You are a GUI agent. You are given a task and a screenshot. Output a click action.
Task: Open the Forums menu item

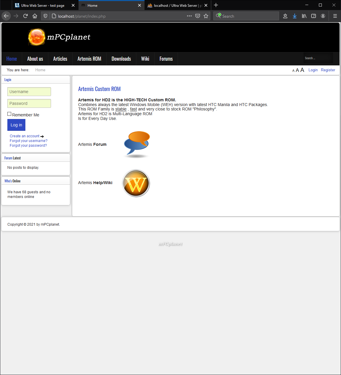166,59
